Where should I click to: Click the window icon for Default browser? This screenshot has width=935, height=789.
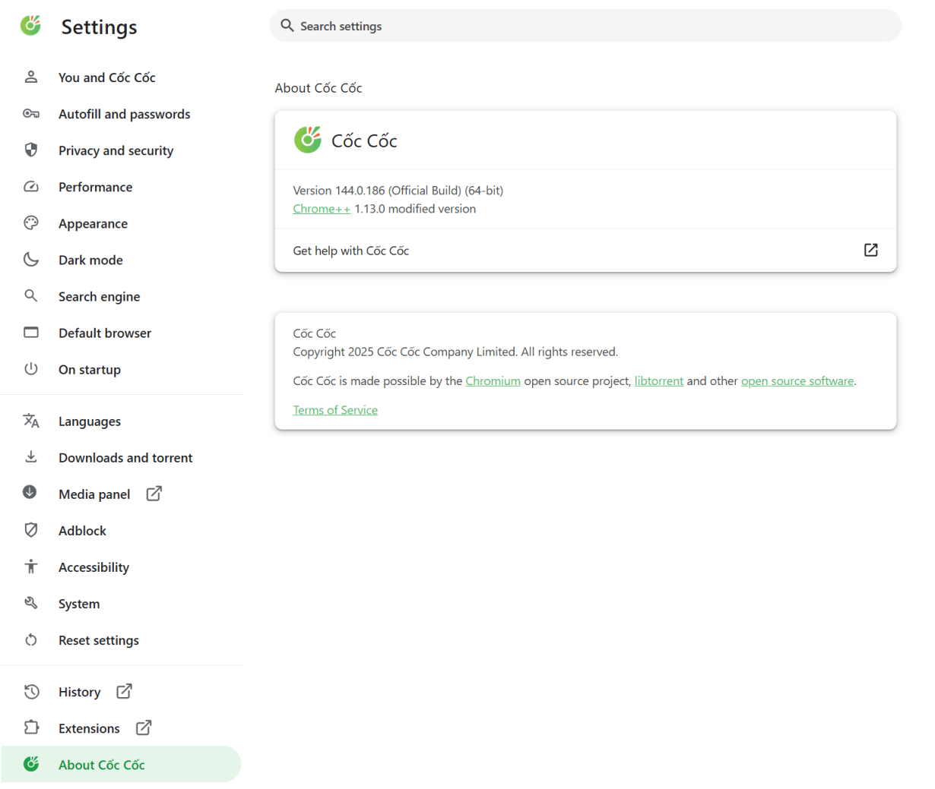tap(31, 333)
